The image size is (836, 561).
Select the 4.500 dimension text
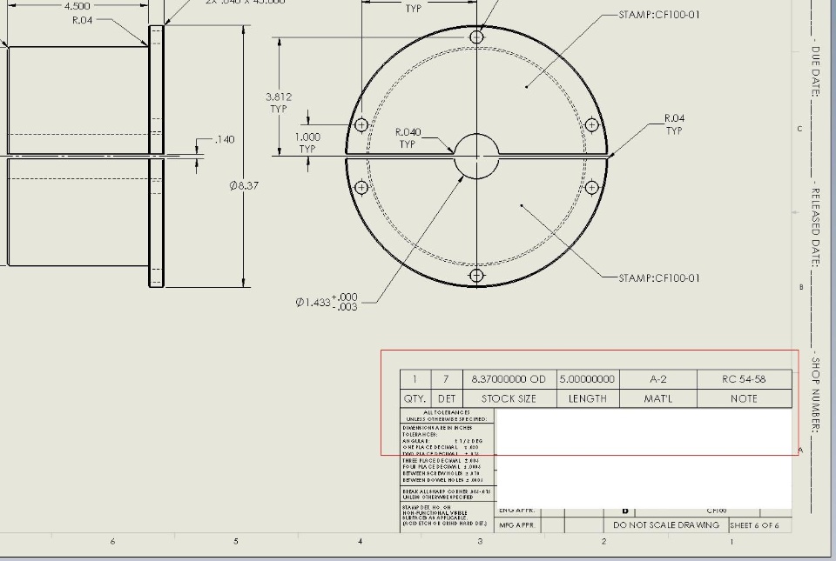[78, 6]
